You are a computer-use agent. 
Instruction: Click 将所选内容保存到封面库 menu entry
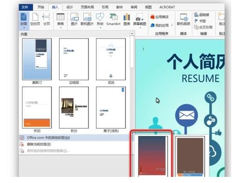click(x=74, y=151)
